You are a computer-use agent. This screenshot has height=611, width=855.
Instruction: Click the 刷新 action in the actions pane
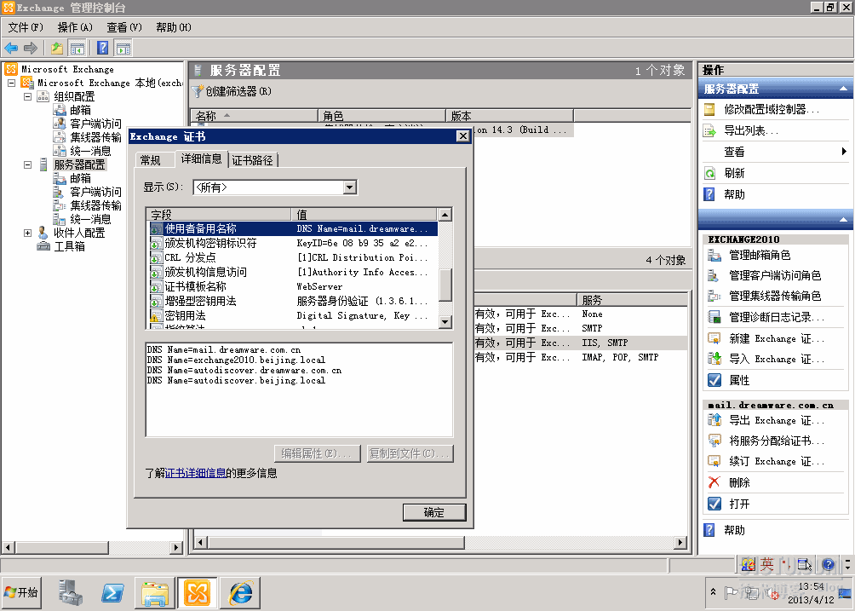[x=734, y=174]
